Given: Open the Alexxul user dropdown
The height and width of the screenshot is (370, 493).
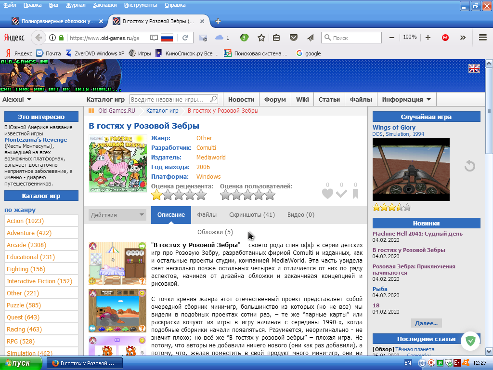Looking at the screenshot, I should click(x=17, y=99).
